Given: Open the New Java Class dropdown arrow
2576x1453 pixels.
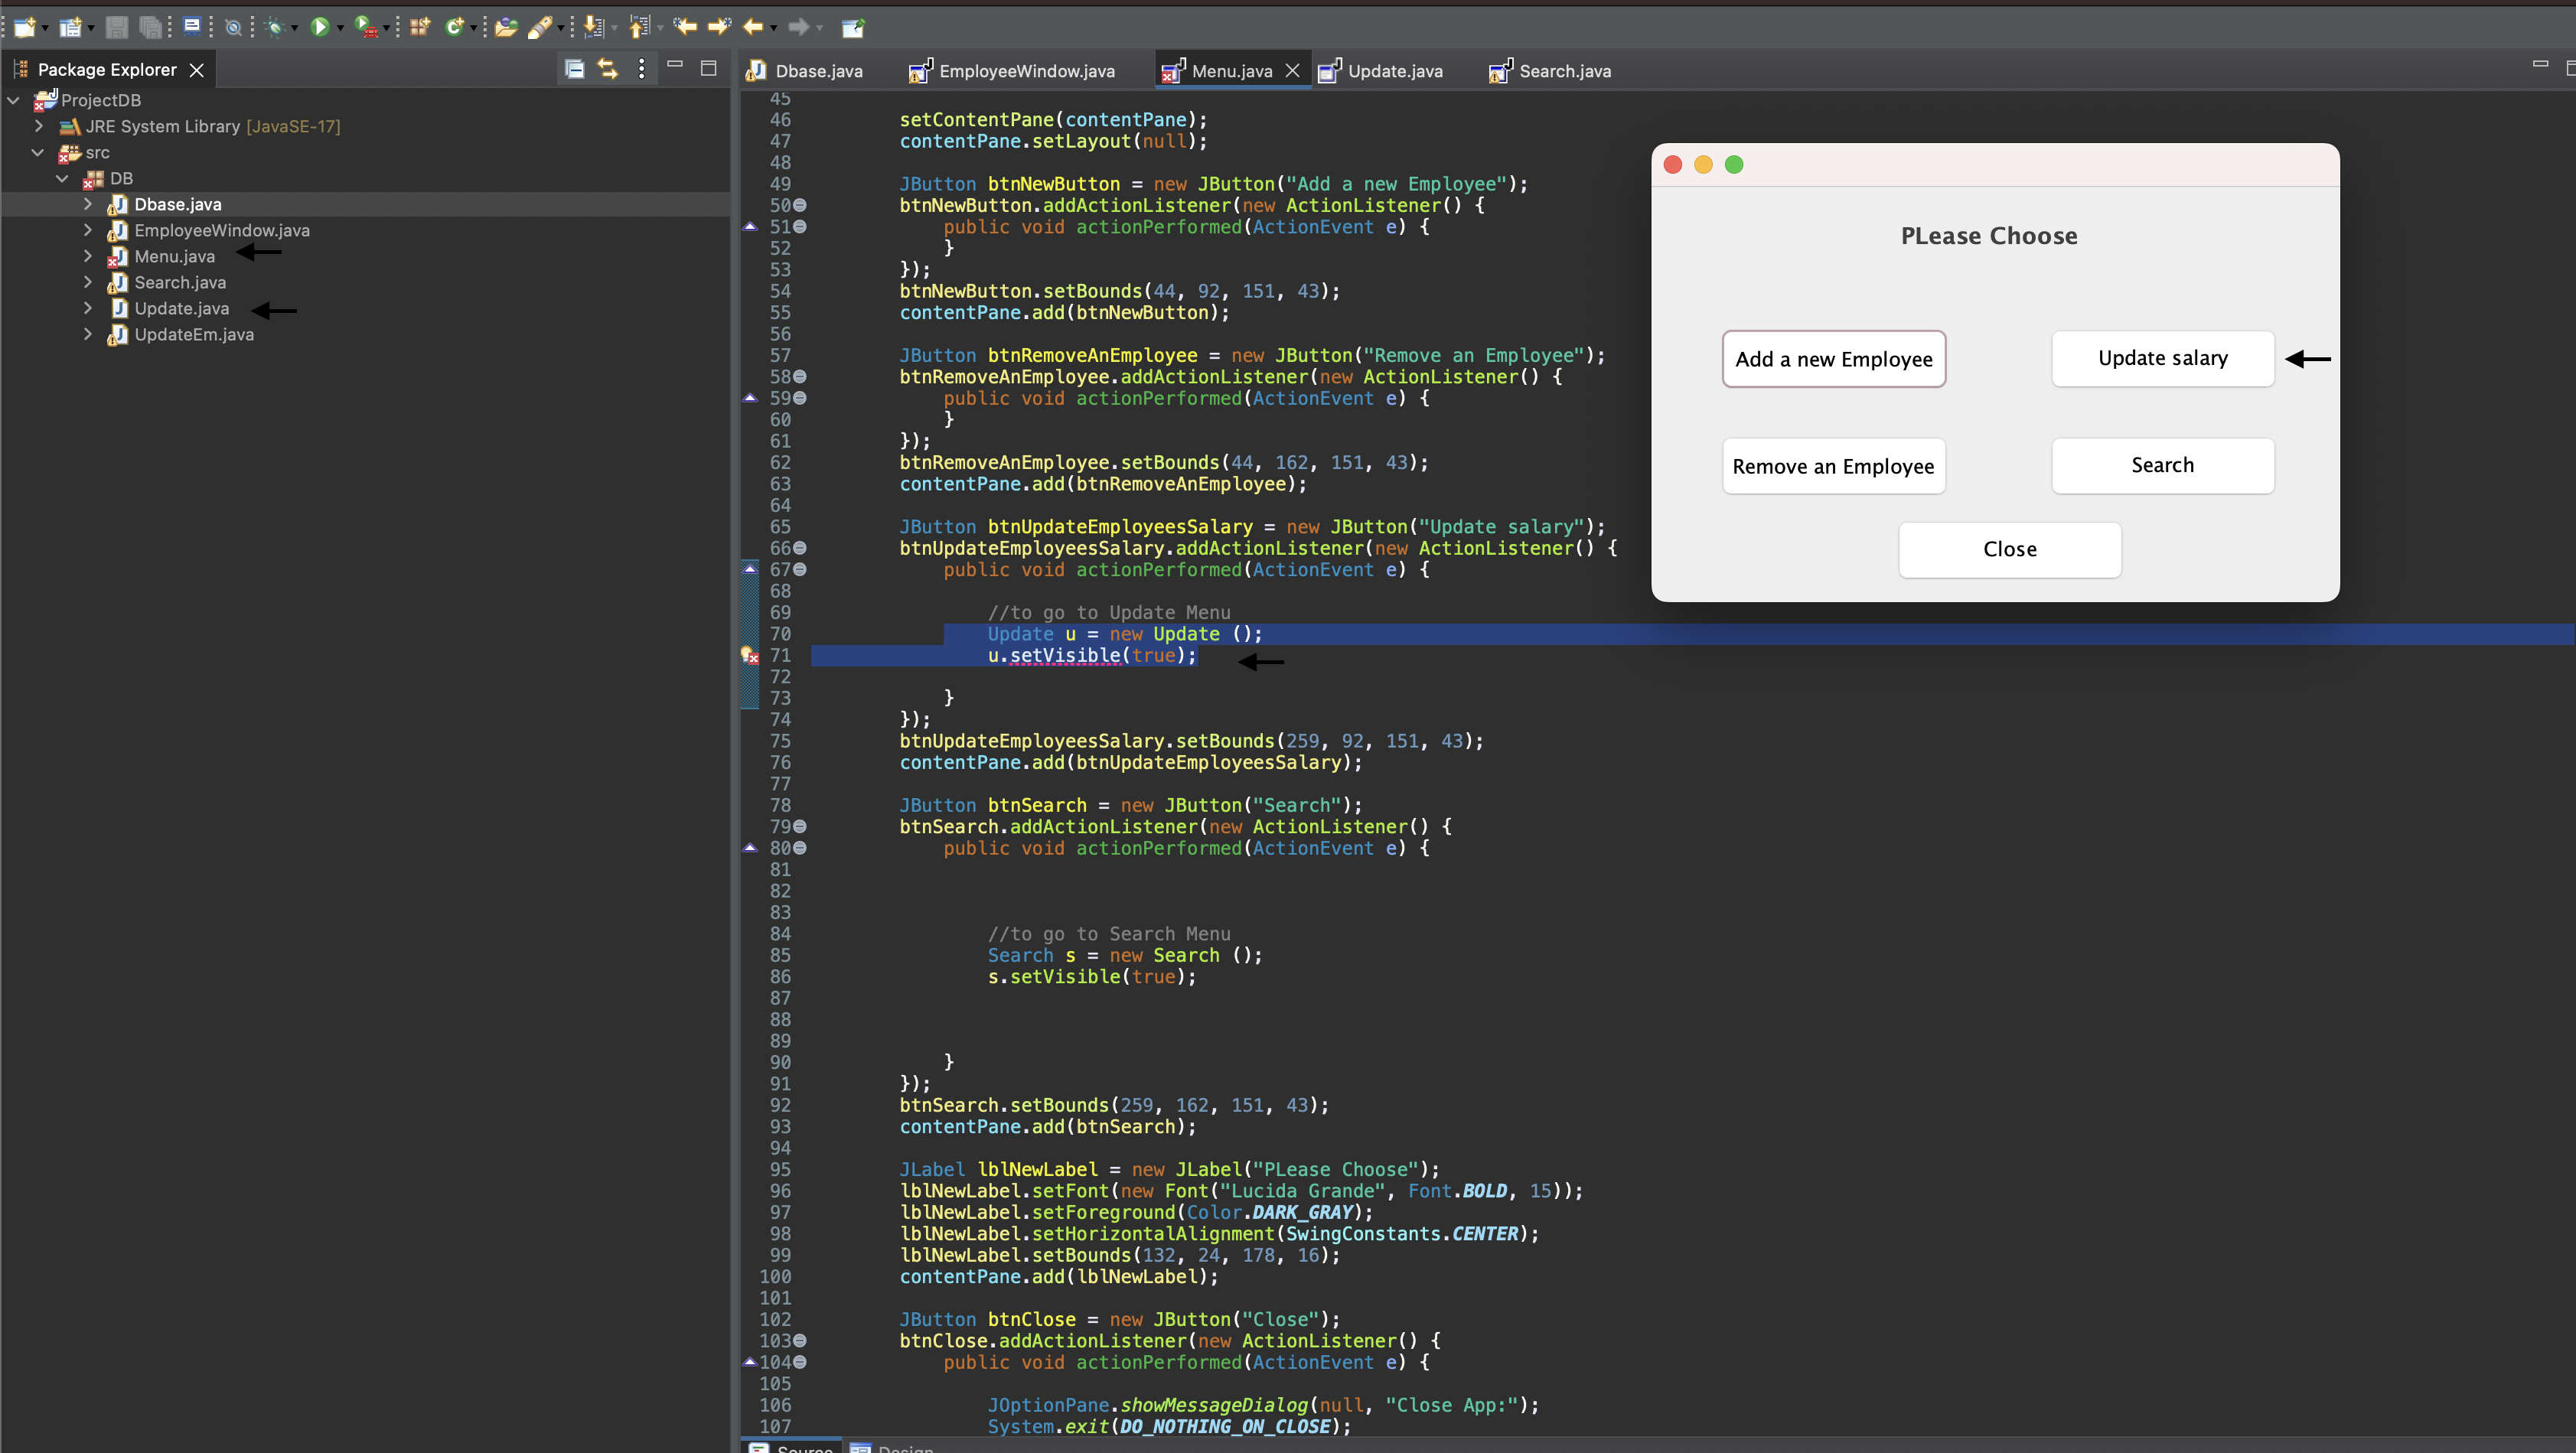Looking at the screenshot, I should click(474, 28).
